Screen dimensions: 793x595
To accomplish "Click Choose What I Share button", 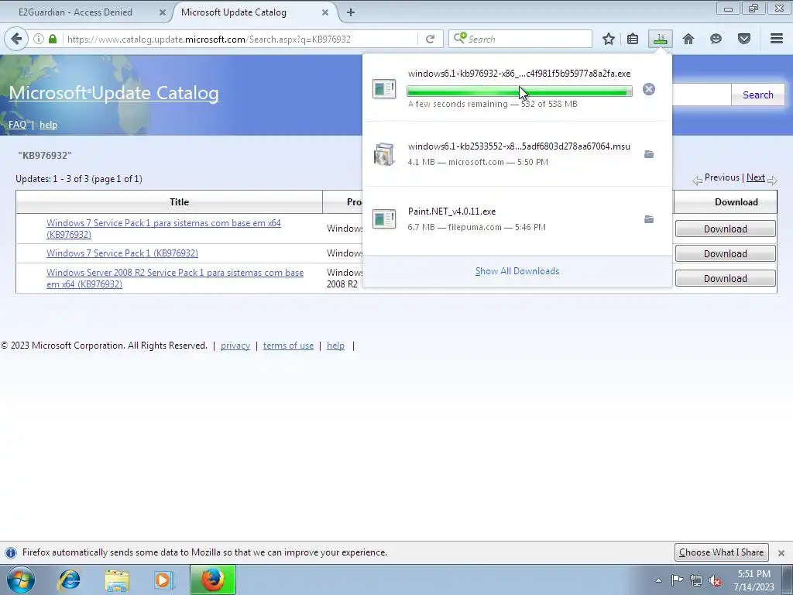I will click(721, 552).
